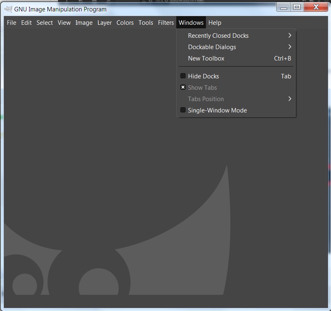Close the open Windows menu
Image resolution: width=331 pixels, height=311 pixels.
tap(191, 23)
